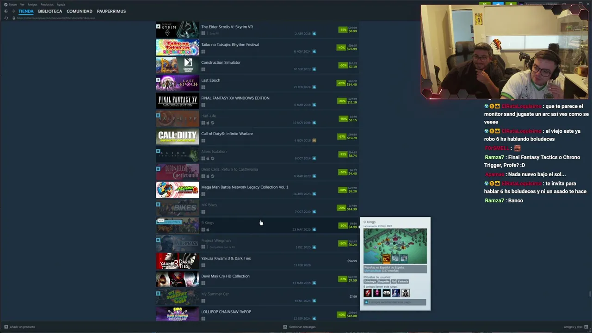Click the Amigos y chat icon
Viewport: 592px width, 333px height.
(586, 327)
